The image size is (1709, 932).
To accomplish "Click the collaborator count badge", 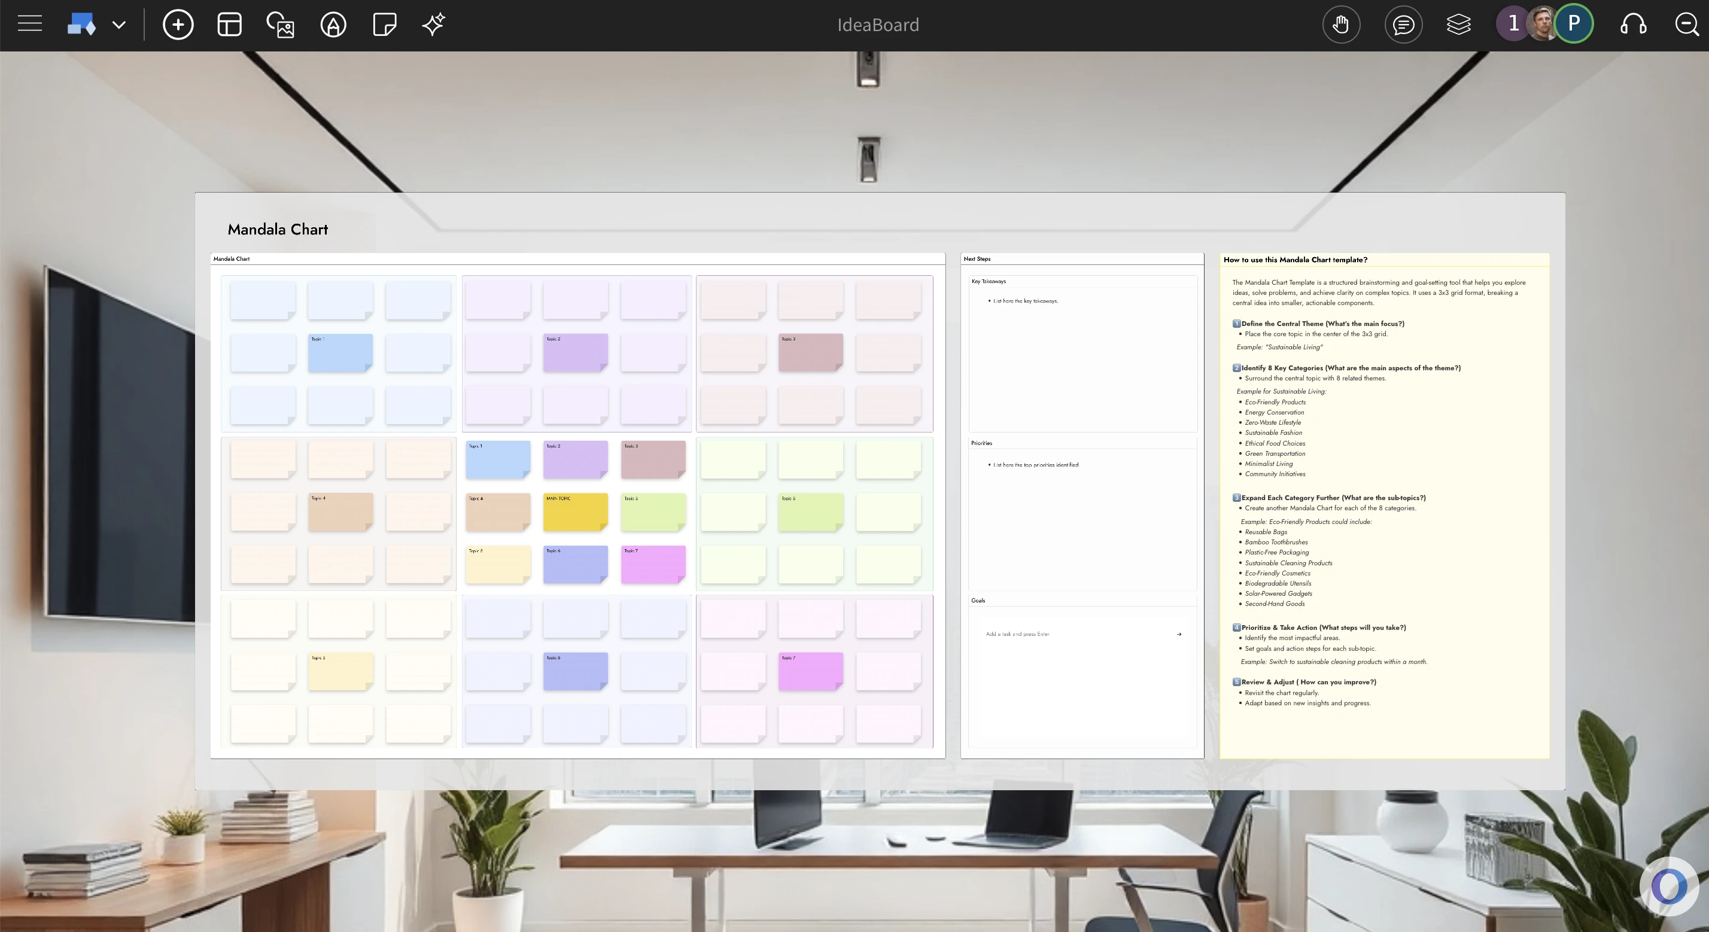I will [x=1513, y=24].
